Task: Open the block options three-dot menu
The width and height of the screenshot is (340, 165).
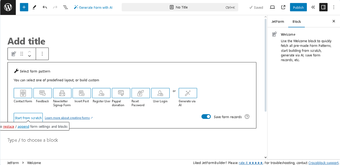Action: coord(42,54)
